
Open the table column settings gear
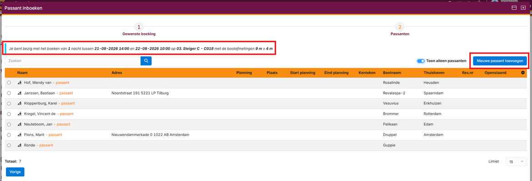pos(523,73)
